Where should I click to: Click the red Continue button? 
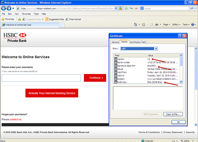click(x=95, y=78)
